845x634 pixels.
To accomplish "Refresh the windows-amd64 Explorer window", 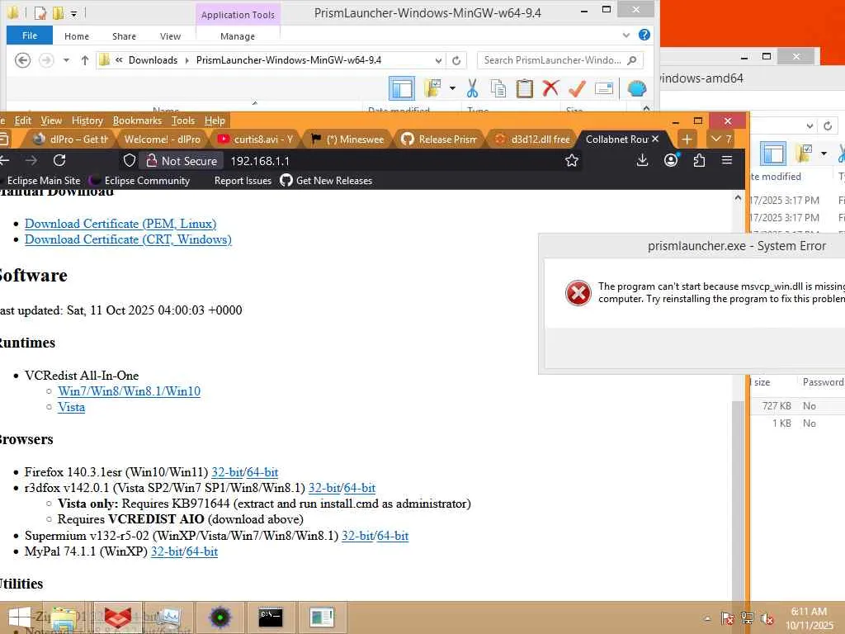I will pos(828,126).
